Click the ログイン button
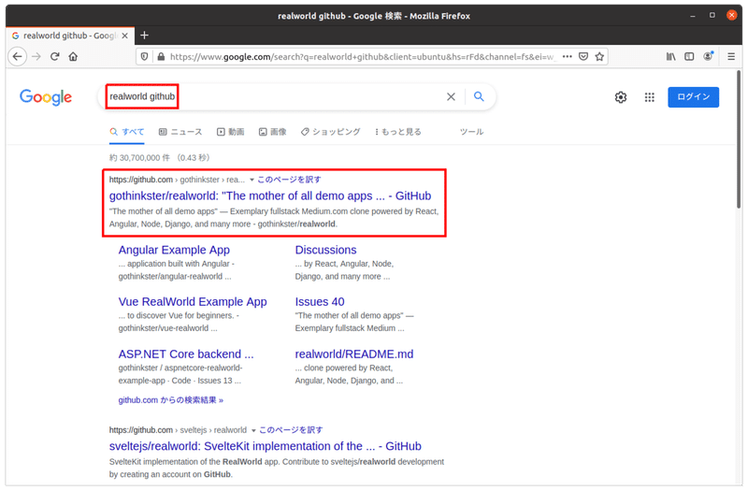The height and width of the screenshot is (491, 748). click(693, 97)
